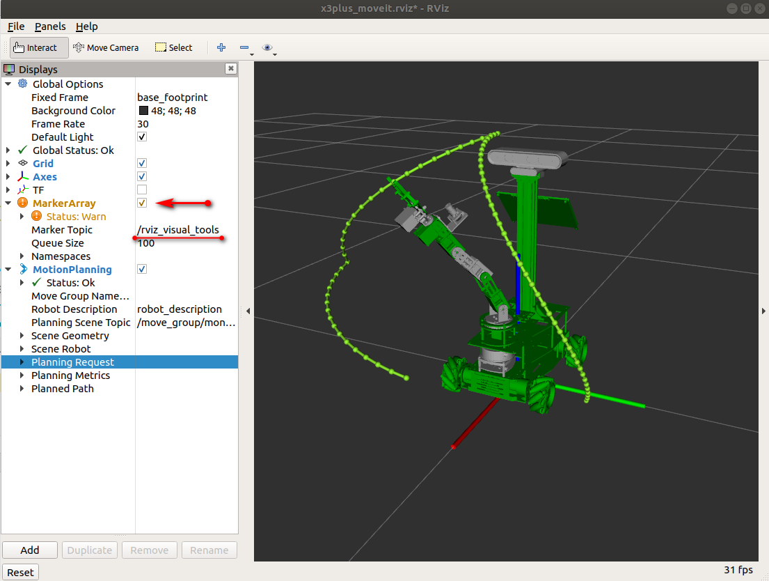This screenshot has height=581, width=769.
Task: Expand the Scene Geometry row
Action: pyautogui.click(x=22, y=336)
